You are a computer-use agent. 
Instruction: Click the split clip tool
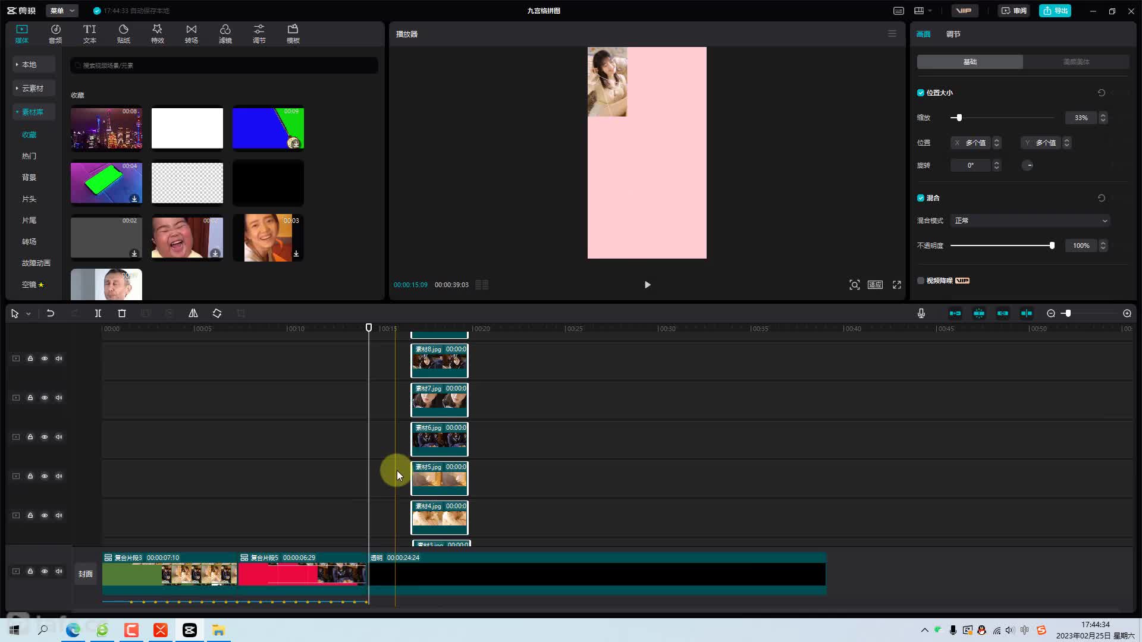pos(98,313)
